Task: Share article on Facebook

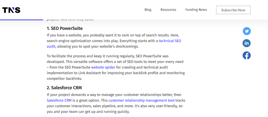Action: click(247, 55)
